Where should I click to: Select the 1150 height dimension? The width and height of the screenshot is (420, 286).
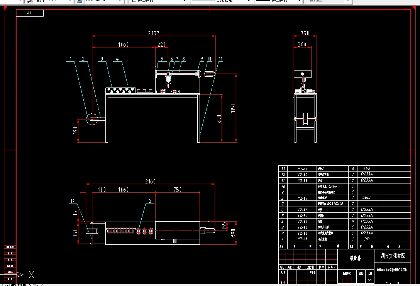point(233,108)
